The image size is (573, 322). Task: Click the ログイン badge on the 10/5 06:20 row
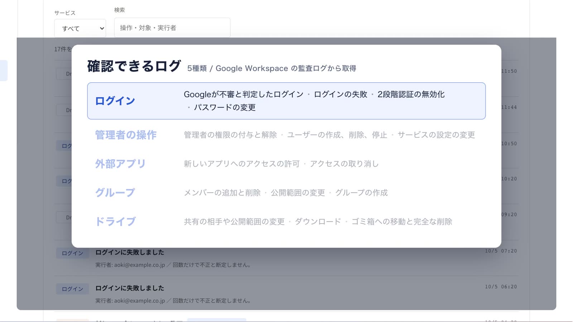coord(72,289)
